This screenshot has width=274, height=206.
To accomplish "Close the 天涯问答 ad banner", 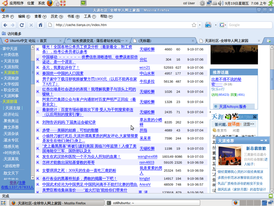I will coord(255,117).
